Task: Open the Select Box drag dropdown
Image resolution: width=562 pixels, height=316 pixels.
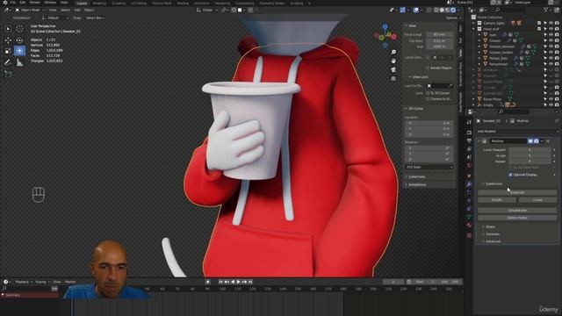Action: (x=96, y=18)
